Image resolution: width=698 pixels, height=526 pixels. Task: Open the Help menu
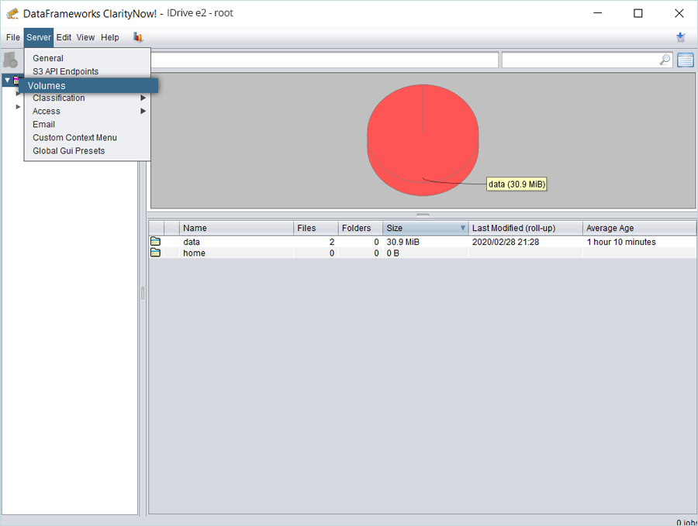(110, 37)
